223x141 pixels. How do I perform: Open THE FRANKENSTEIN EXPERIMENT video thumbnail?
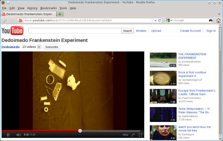163,60
